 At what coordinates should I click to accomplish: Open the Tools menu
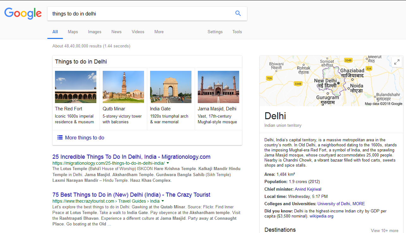tap(237, 32)
